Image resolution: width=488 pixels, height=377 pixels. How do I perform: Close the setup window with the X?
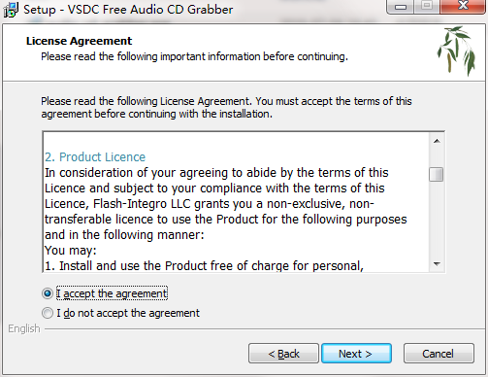[463, 6]
